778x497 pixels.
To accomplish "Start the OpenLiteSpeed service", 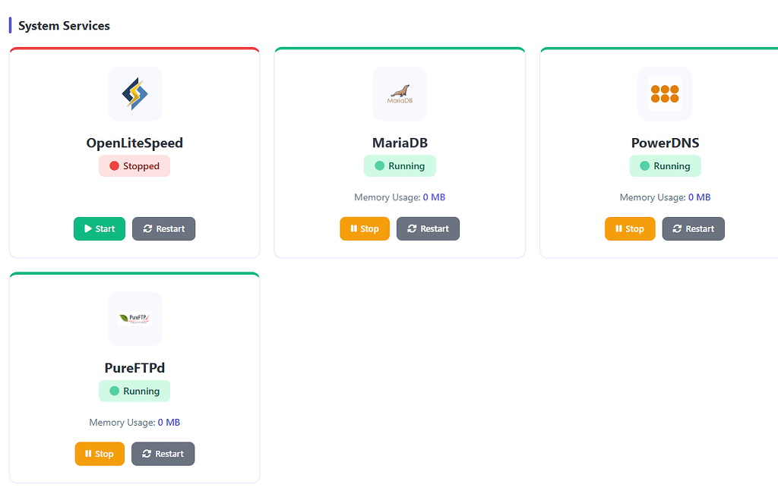I will pos(100,228).
